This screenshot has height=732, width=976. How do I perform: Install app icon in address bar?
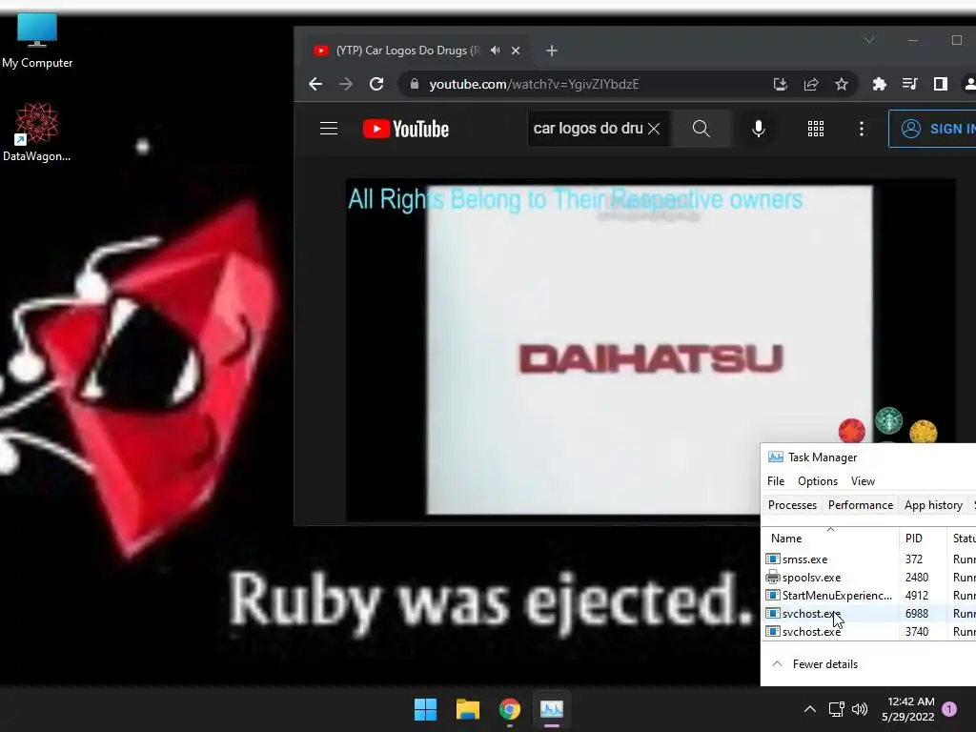tap(780, 84)
